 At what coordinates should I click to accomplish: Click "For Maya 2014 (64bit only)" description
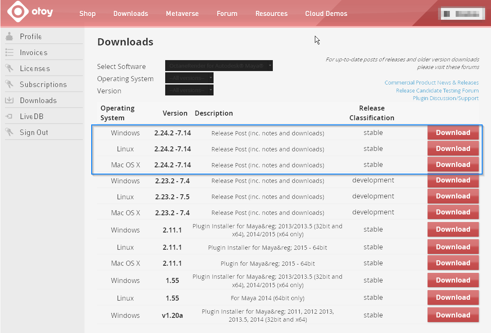[267, 298]
